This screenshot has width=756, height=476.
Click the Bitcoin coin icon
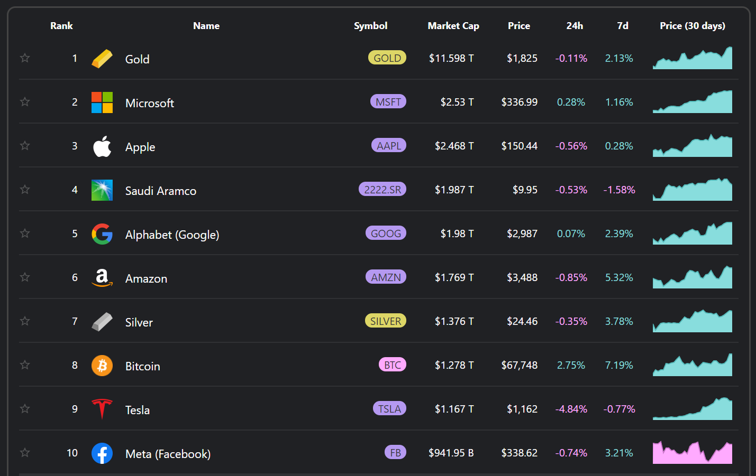tap(102, 366)
